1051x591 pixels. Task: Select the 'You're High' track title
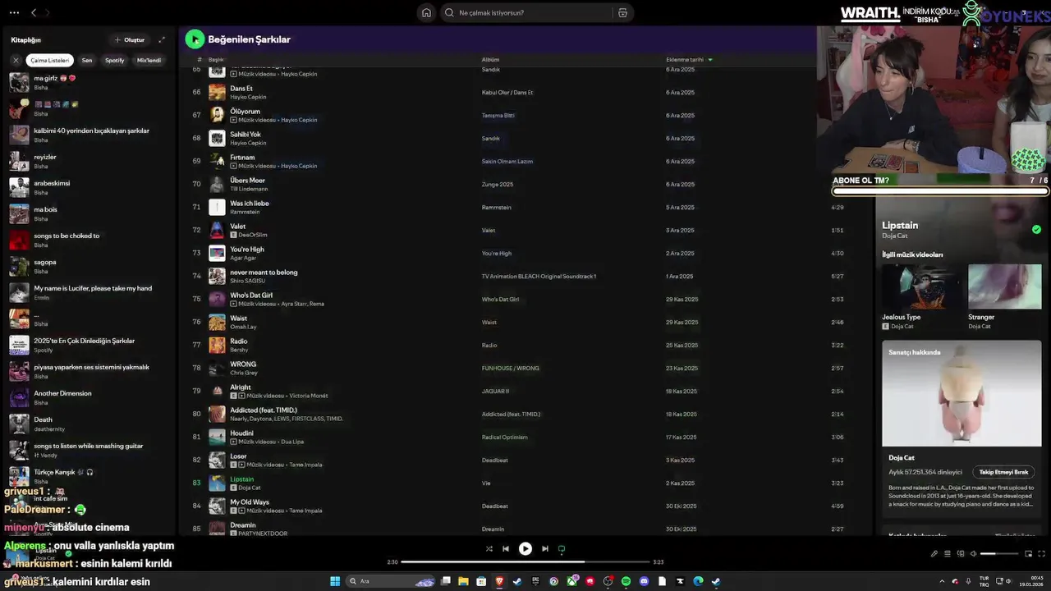[247, 249]
